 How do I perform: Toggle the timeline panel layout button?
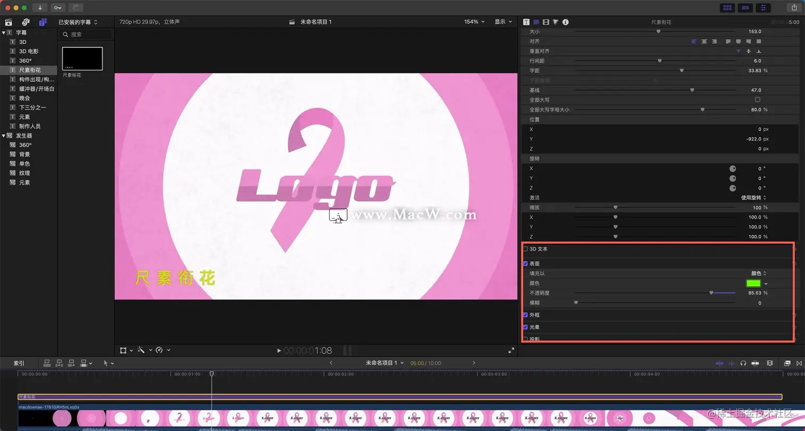(745, 7)
